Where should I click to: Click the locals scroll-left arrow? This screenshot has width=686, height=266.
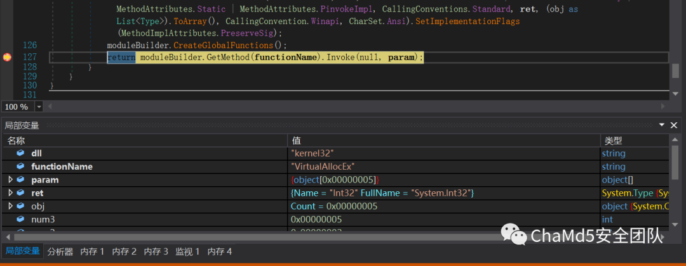click(x=6, y=237)
